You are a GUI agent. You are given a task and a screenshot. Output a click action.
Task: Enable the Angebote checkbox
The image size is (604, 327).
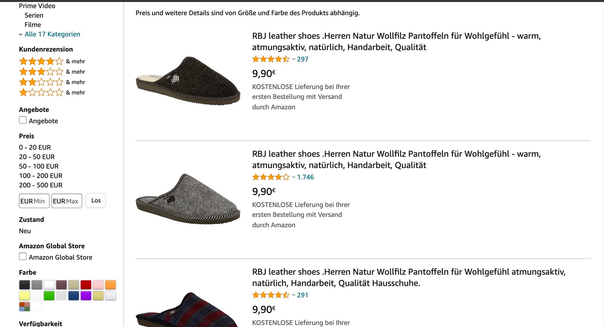click(23, 120)
